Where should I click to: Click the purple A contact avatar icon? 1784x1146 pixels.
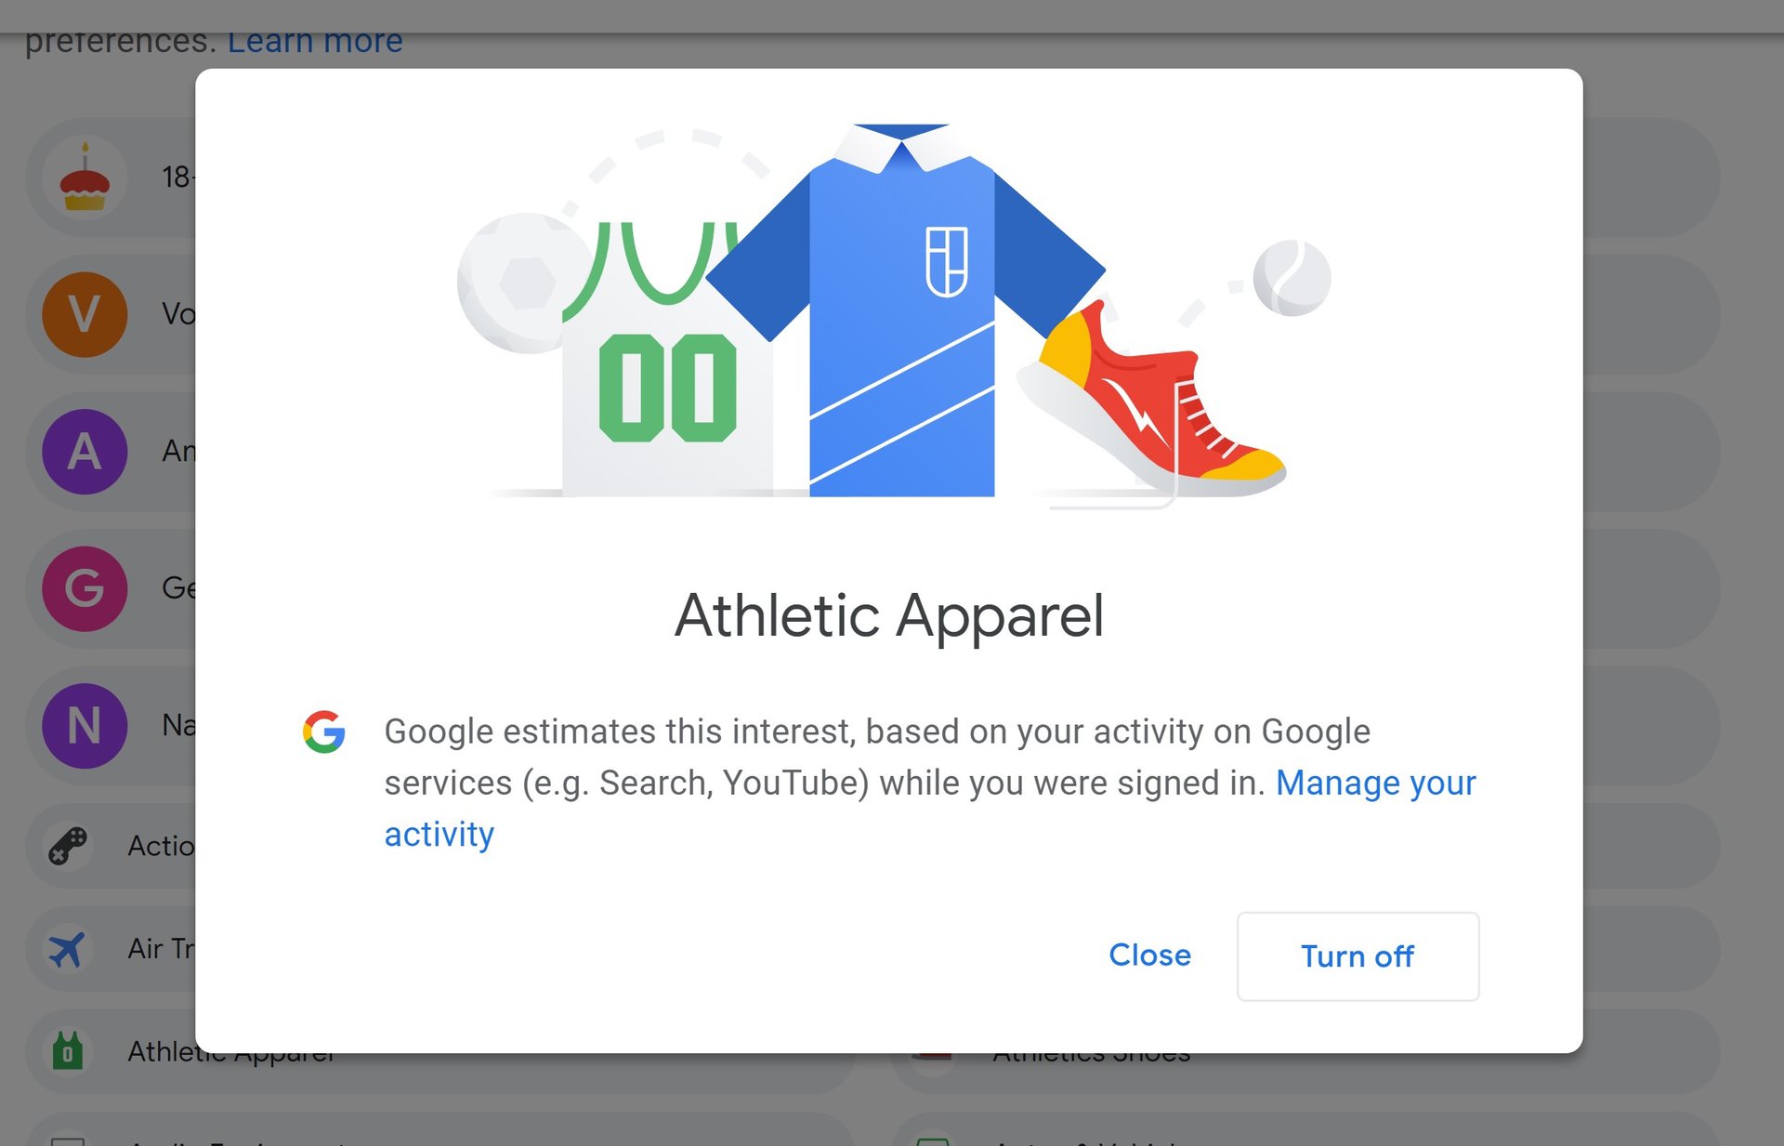(85, 450)
